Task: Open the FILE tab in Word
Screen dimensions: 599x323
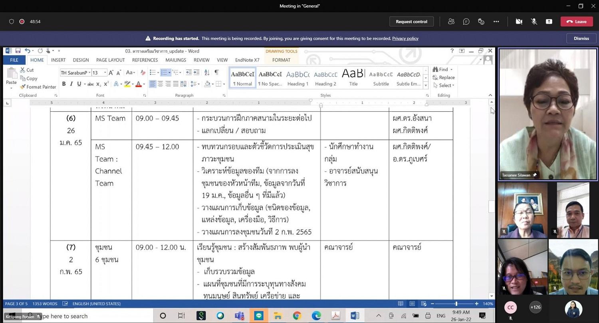Action: [14, 60]
